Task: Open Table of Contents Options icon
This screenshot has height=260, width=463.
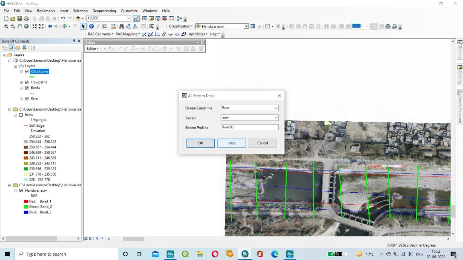Action: pyautogui.click(x=33, y=48)
